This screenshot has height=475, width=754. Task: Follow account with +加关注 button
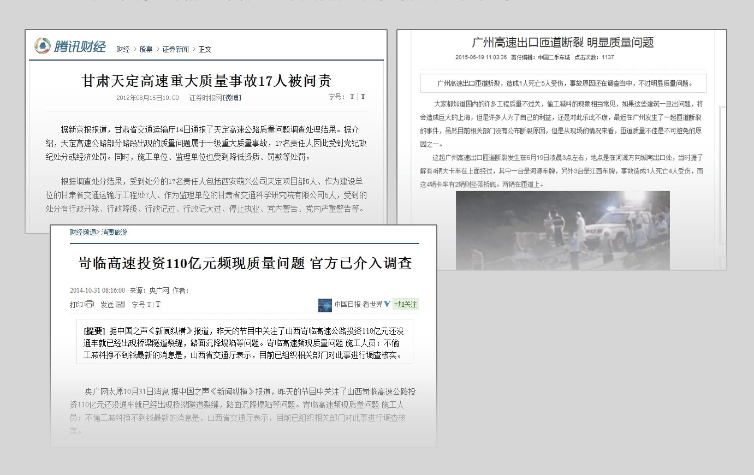(x=406, y=304)
